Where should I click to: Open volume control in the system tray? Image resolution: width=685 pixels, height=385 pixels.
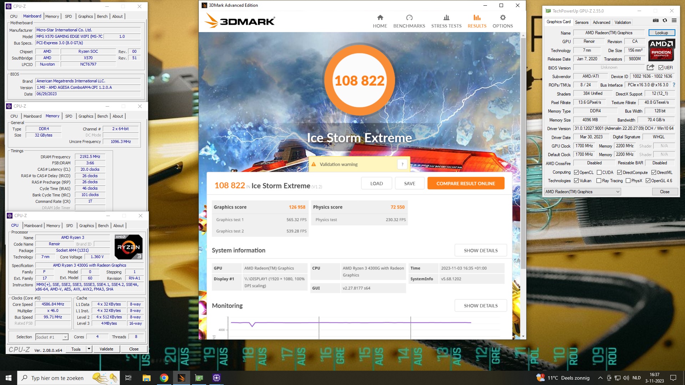point(626,378)
